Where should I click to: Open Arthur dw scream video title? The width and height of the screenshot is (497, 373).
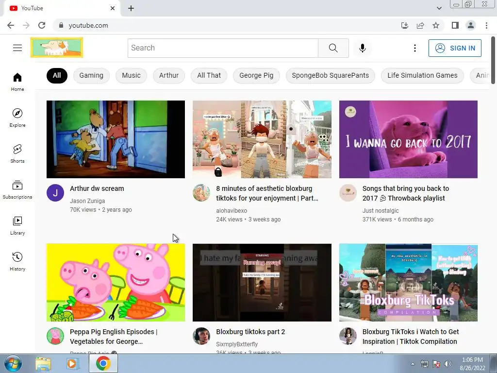click(x=97, y=188)
